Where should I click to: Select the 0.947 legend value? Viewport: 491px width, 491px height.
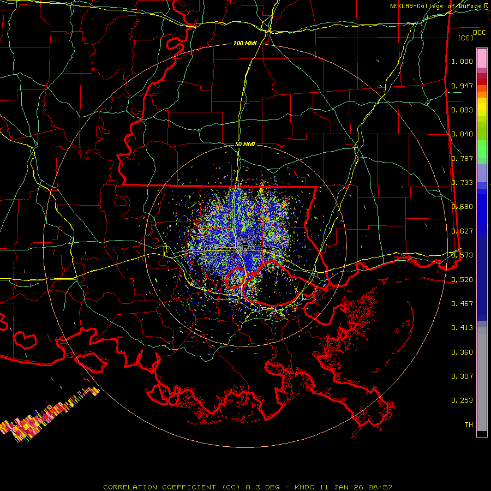(462, 86)
